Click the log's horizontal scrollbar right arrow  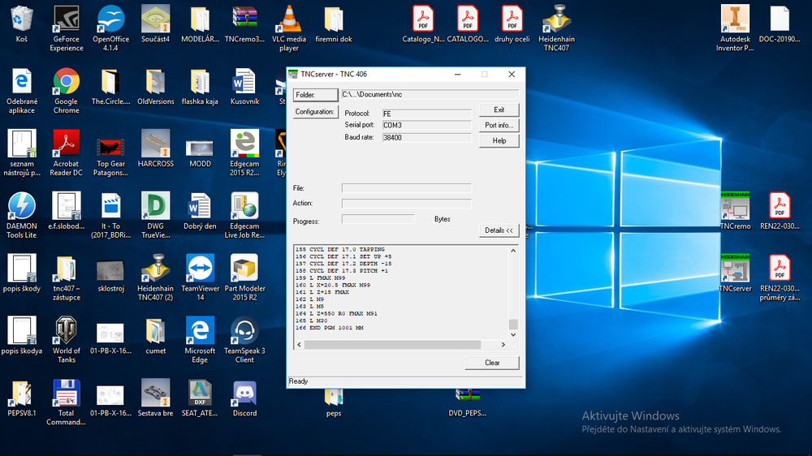(504, 345)
